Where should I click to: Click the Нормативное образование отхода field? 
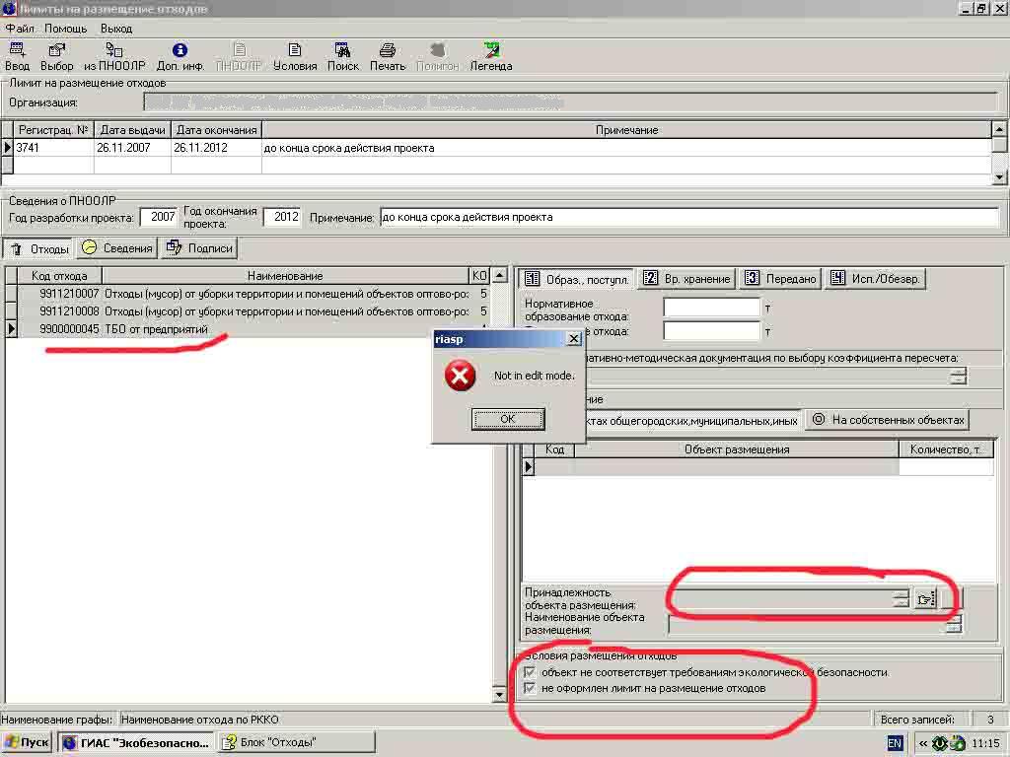click(x=711, y=308)
